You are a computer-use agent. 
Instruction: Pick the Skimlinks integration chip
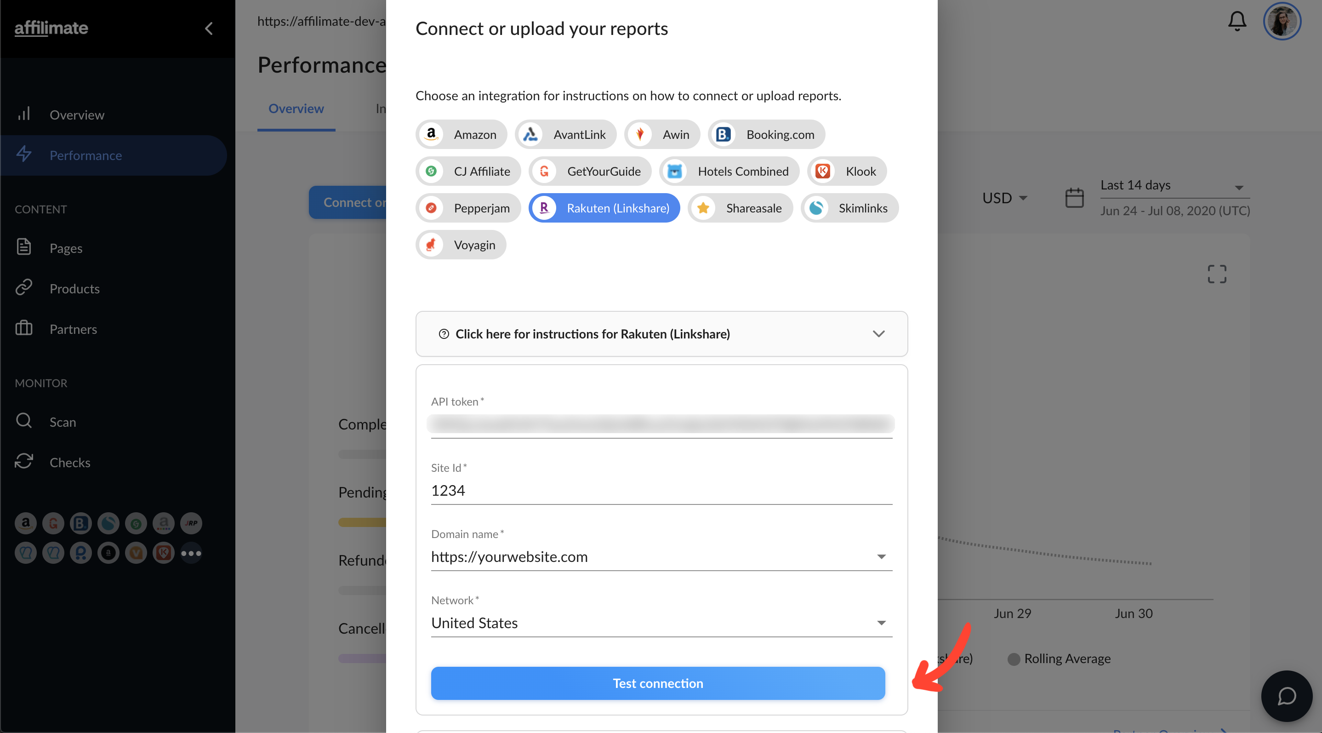(849, 208)
